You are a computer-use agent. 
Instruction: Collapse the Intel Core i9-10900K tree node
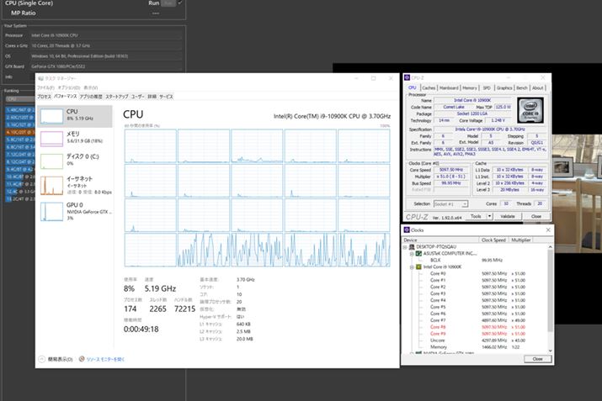[x=413, y=266]
